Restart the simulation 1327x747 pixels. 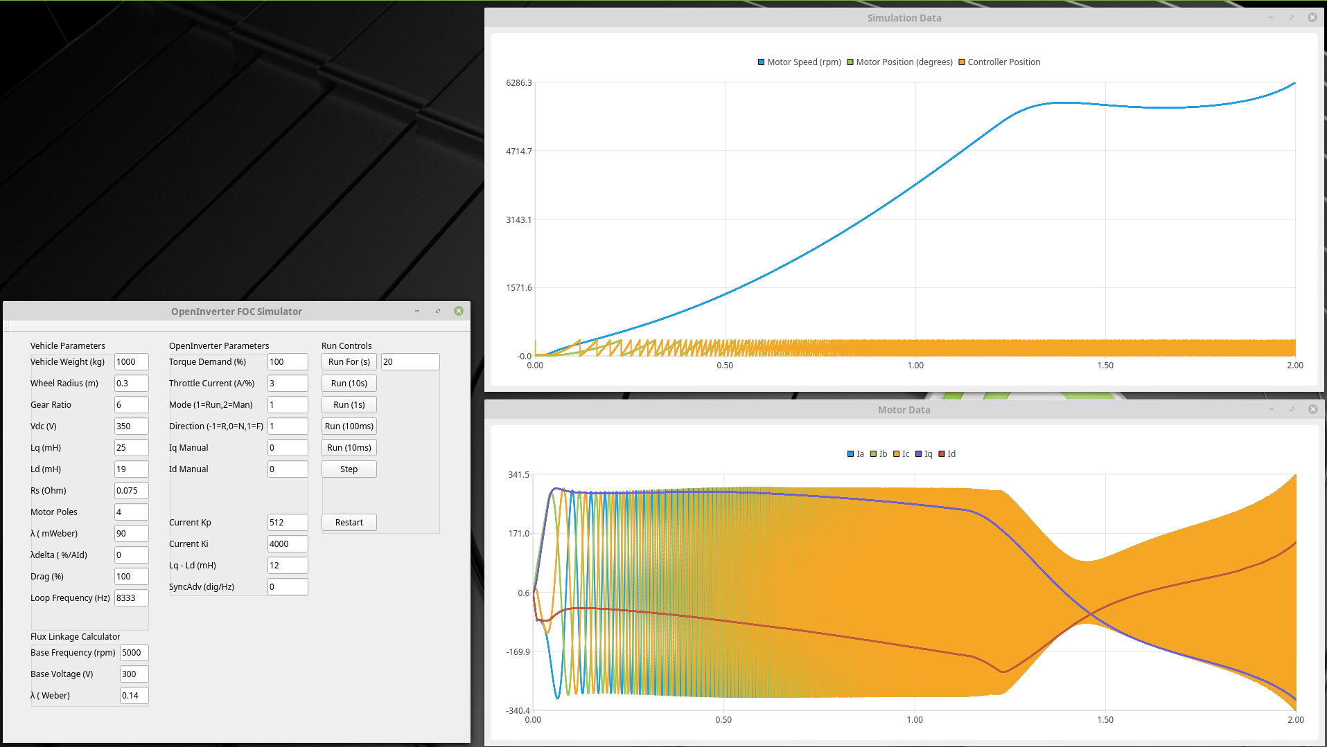[349, 523]
